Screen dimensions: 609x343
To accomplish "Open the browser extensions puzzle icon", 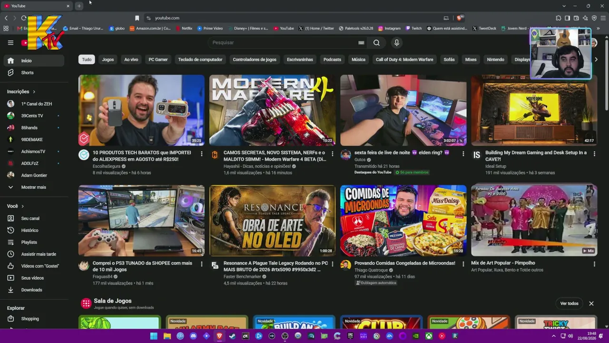I will tap(558, 18).
